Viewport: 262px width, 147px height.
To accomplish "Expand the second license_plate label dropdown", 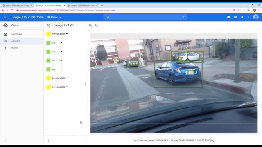I will pyautogui.click(x=67, y=78).
